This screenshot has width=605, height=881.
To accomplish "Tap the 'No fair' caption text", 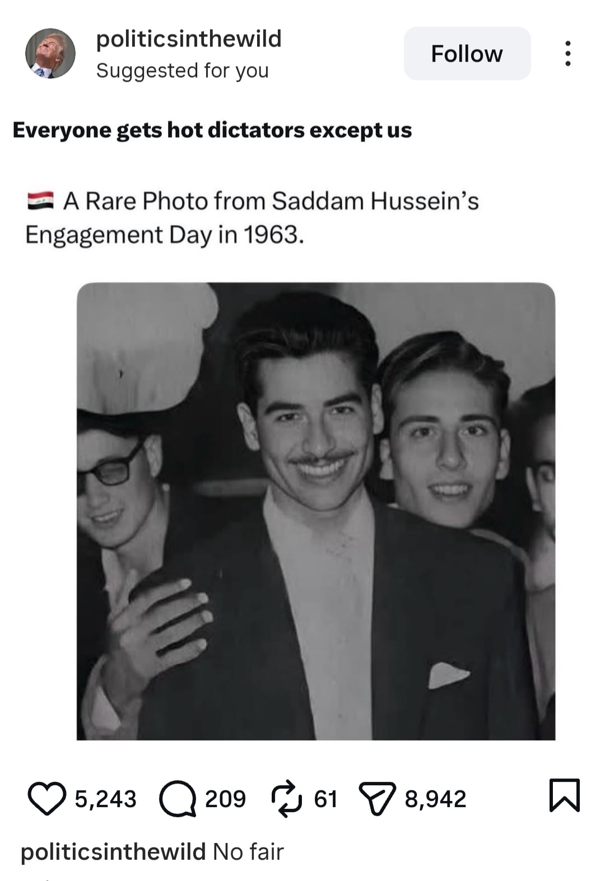I will [248, 852].
